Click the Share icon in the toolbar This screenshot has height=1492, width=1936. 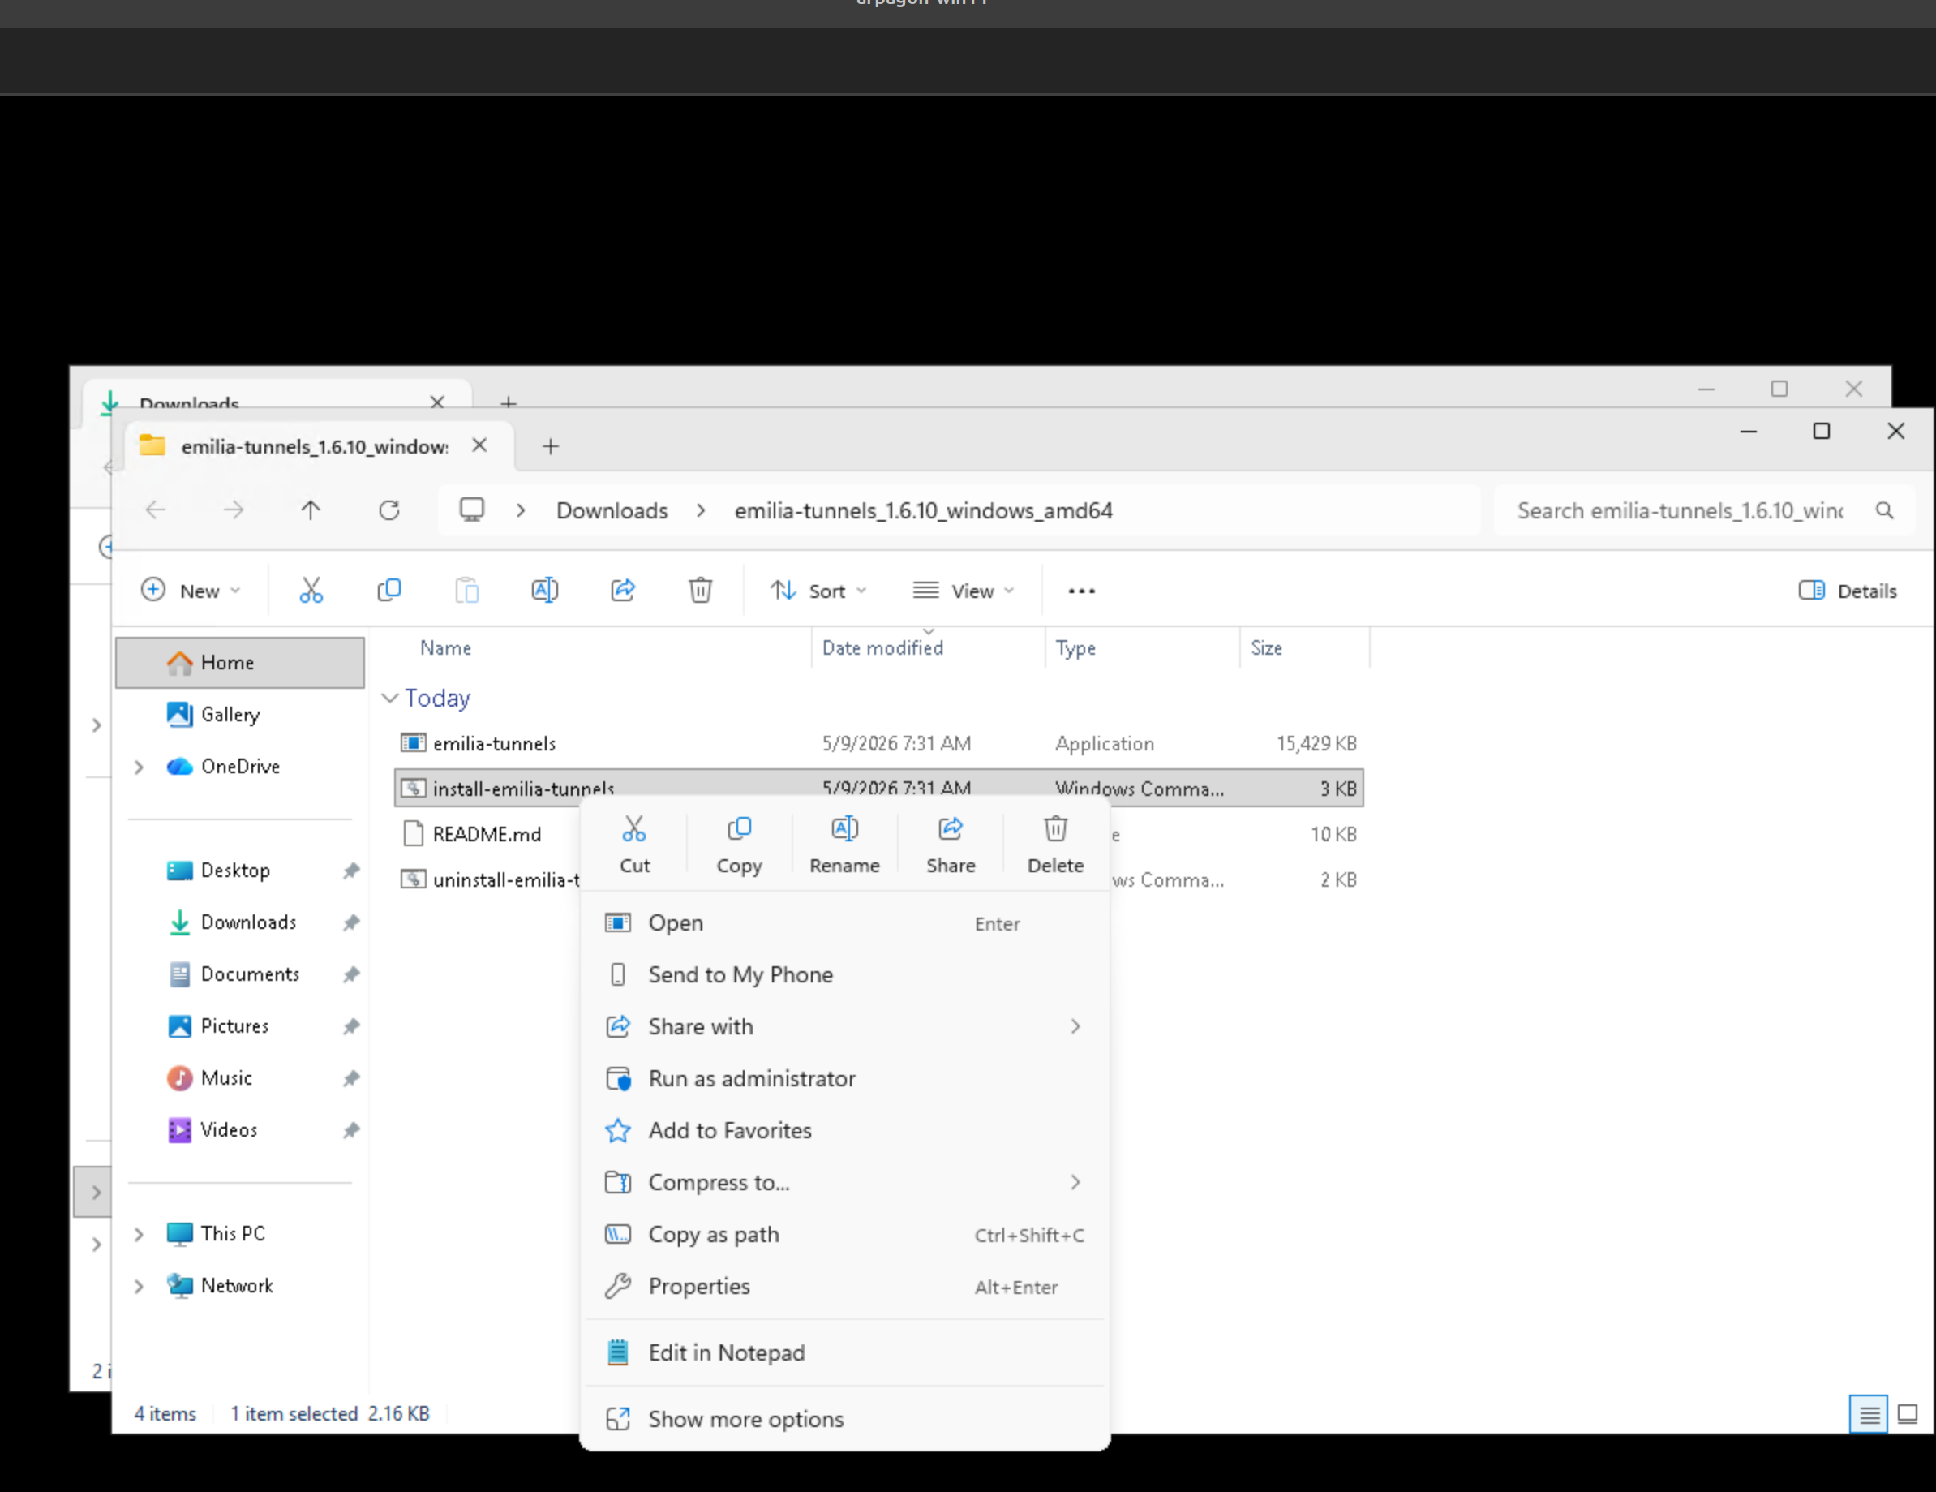pyautogui.click(x=622, y=591)
